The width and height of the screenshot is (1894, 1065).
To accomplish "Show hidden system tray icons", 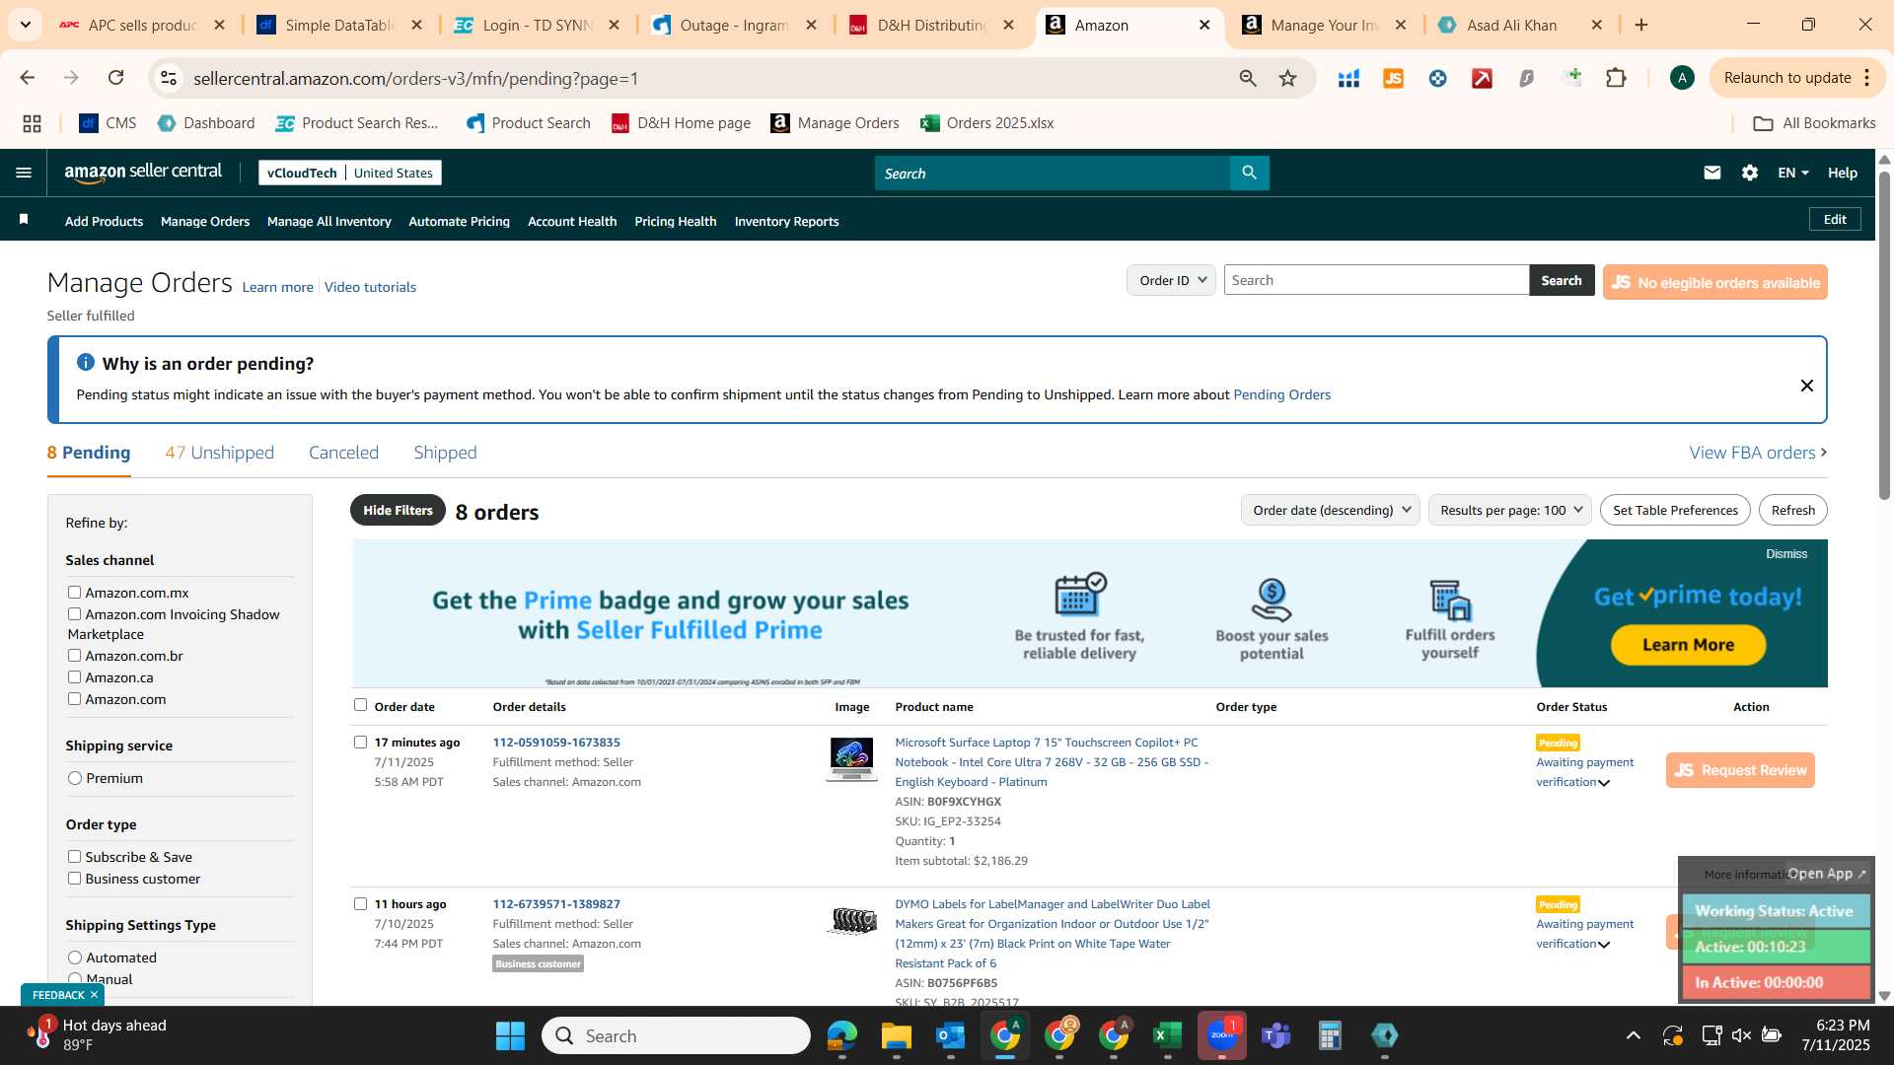I will pyautogui.click(x=1634, y=1035).
